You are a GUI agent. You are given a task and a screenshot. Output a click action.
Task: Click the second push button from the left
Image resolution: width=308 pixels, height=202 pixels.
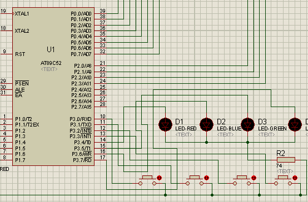(195, 180)
